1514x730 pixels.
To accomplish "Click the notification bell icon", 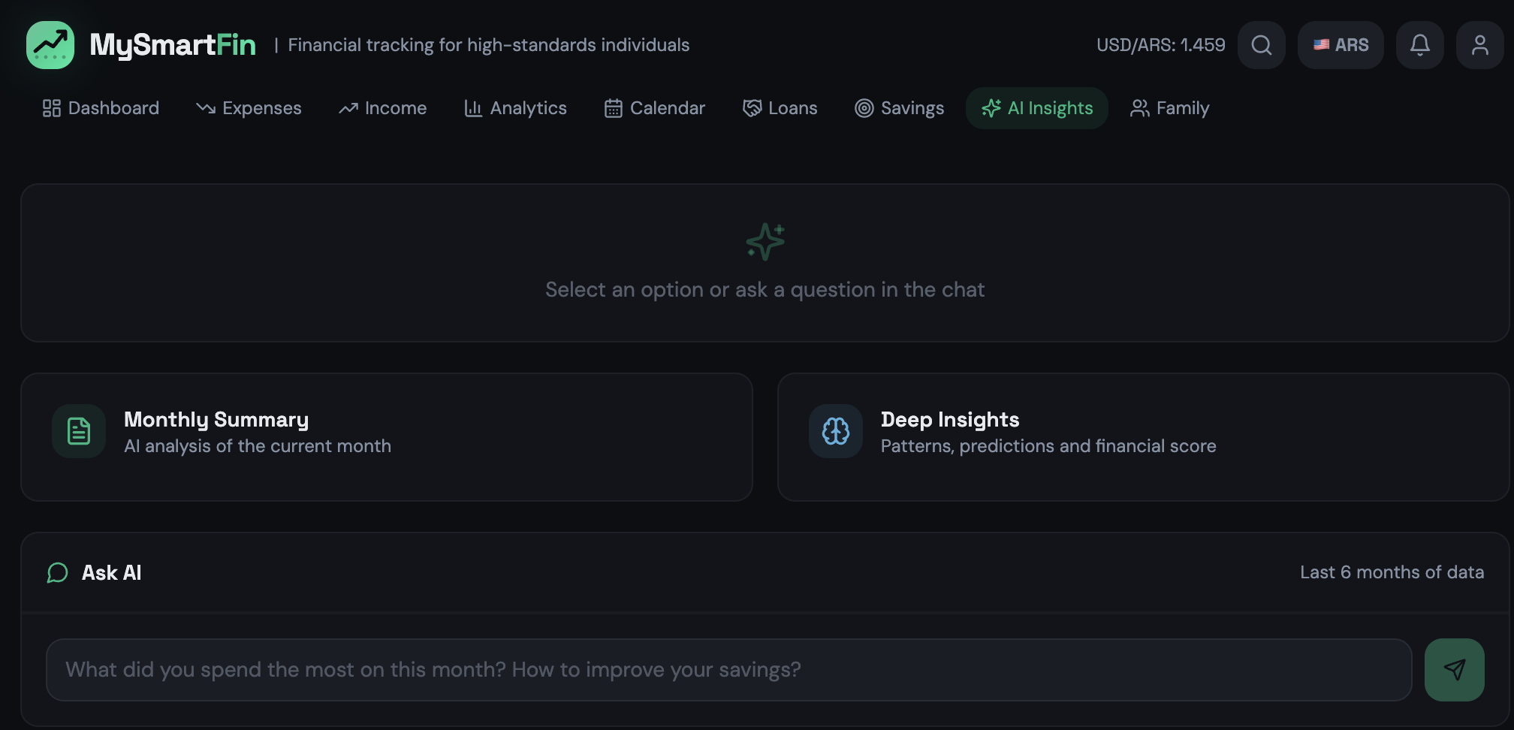I will point(1419,45).
